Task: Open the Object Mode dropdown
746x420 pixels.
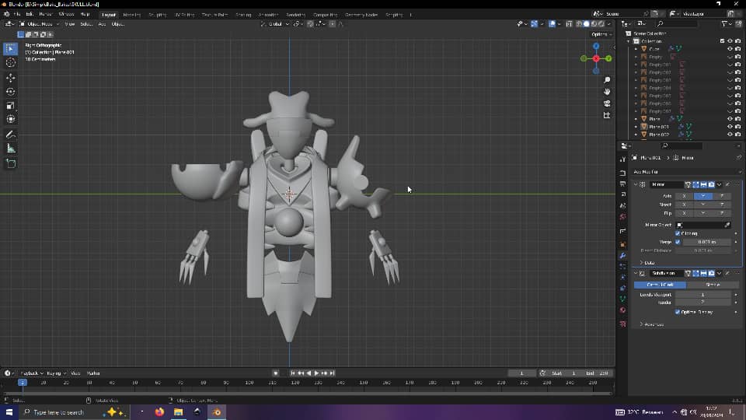Action: [40, 24]
